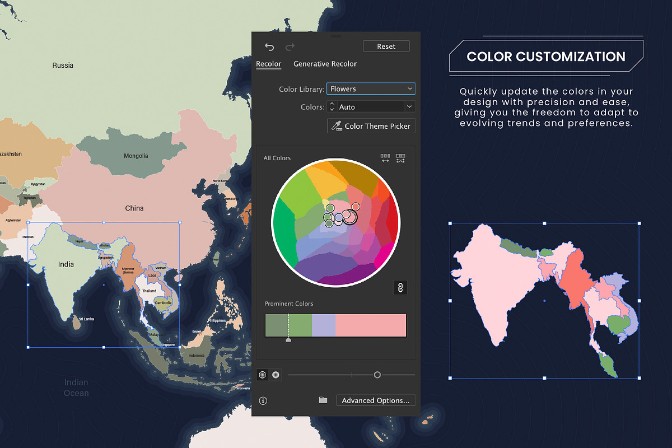Click the change color order randomly icon
This screenshot has height=448, width=672.
pos(385,158)
